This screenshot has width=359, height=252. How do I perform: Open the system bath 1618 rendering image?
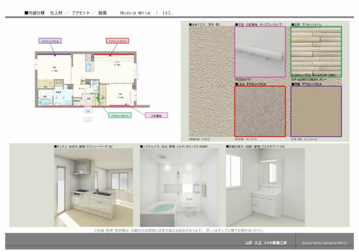click(179, 187)
